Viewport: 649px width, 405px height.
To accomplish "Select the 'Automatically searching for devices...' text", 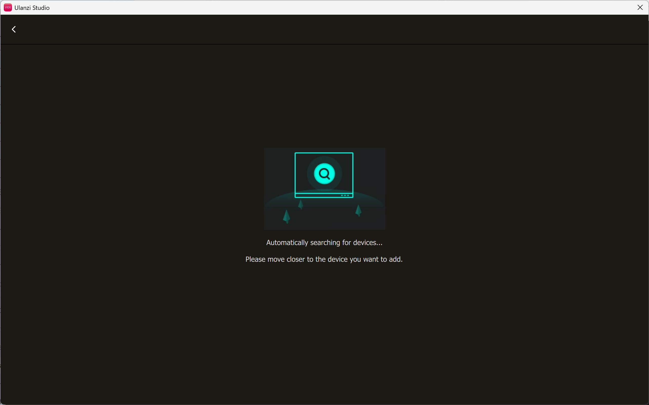I will 324,242.
